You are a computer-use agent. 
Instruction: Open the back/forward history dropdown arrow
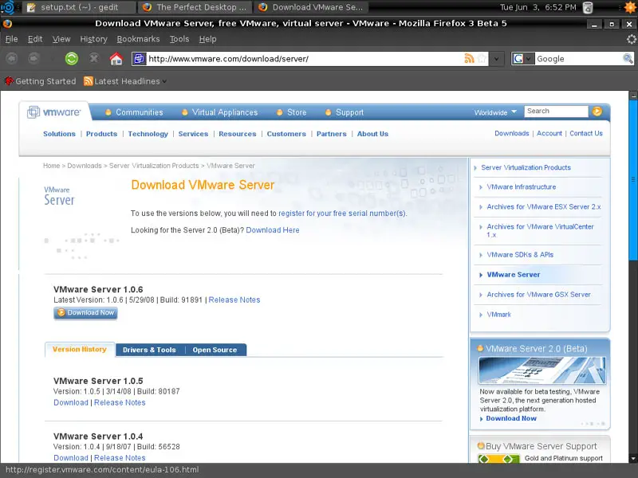(x=52, y=58)
